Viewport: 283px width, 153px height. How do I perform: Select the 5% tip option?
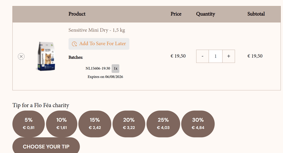[x=28, y=124]
